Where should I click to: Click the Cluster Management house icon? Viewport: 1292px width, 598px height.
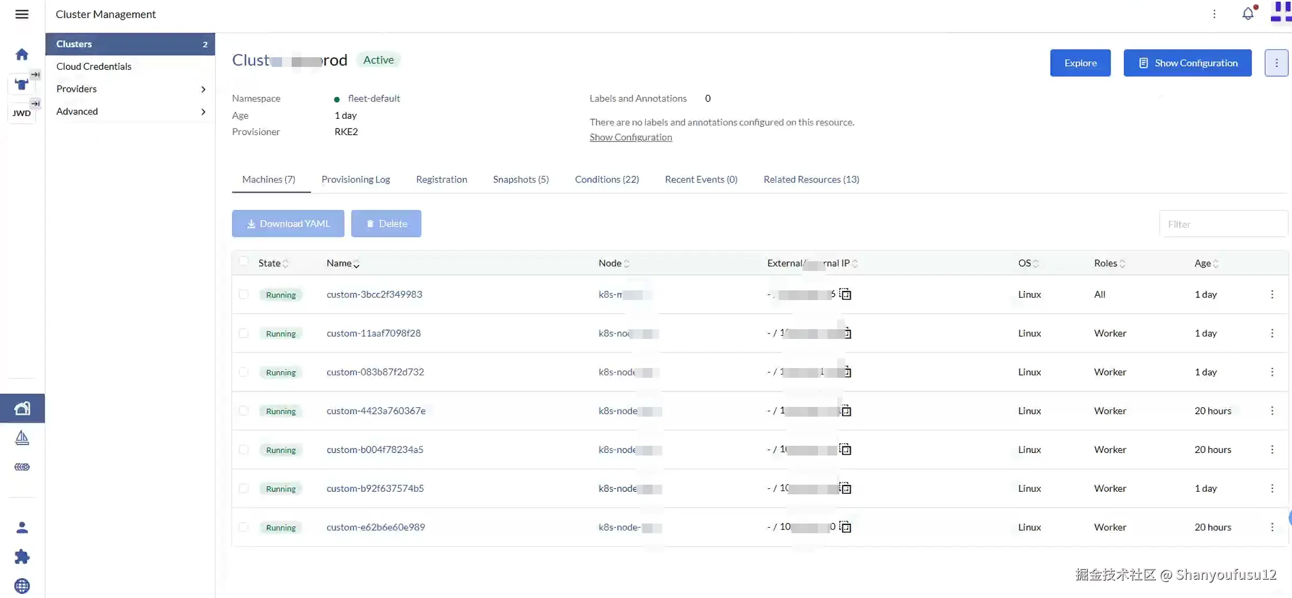pyautogui.click(x=22, y=408)
